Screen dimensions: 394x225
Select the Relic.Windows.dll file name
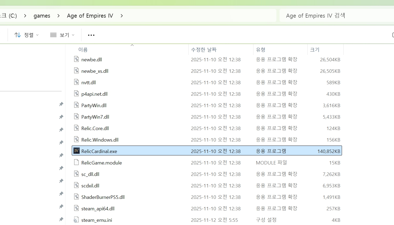(x=100, y=140)
